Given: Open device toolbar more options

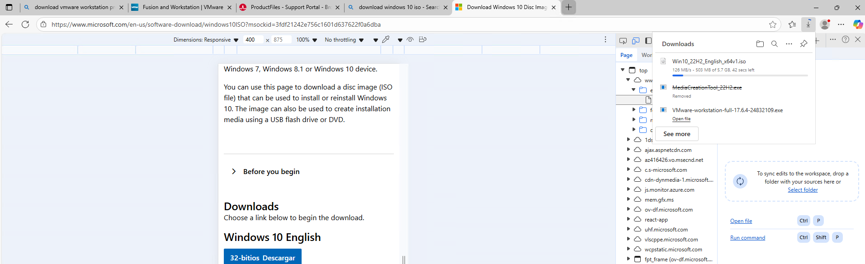Looking at the screenshot, I should coord(605,39).
